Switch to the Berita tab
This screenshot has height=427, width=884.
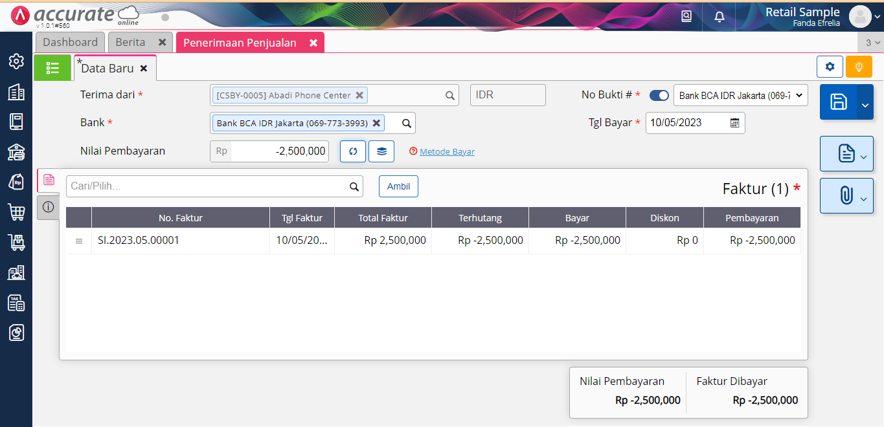click(130, 42)
